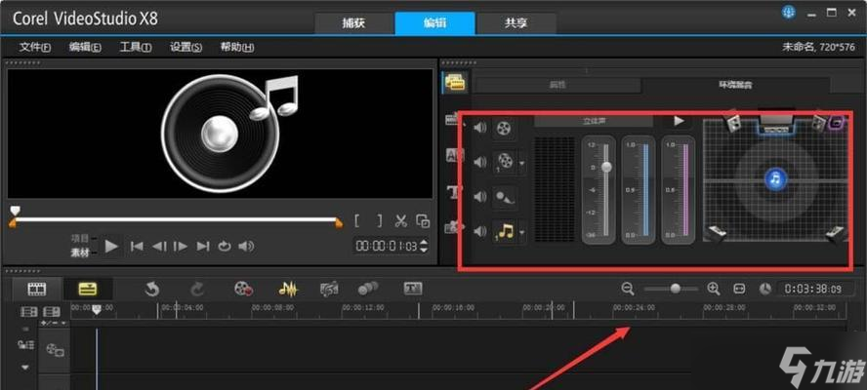Viewport: 867px width, 390px height.
Task: Click fit project in timeline window icon
Action: pos(739,289)
